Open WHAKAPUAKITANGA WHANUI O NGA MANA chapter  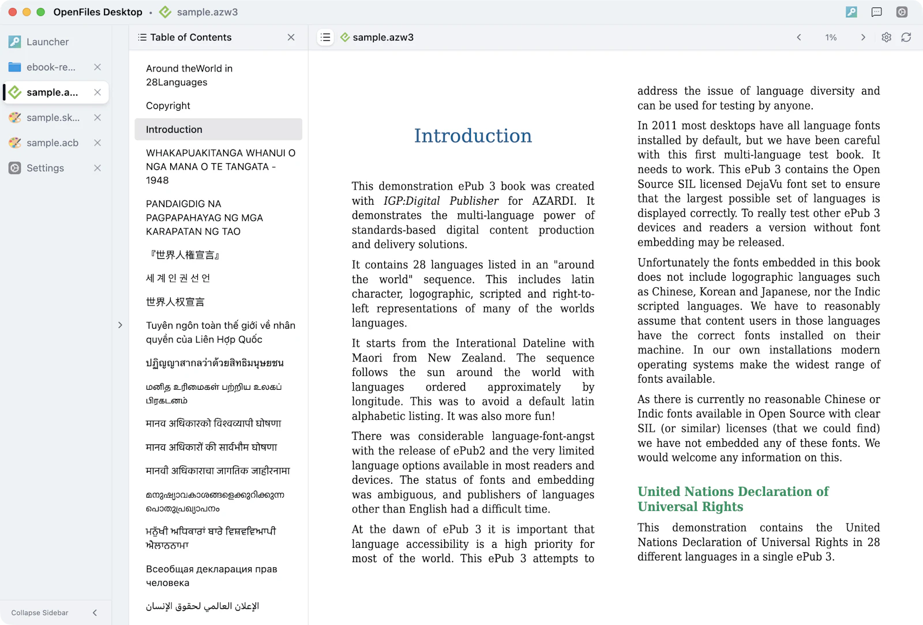[218, 167]
